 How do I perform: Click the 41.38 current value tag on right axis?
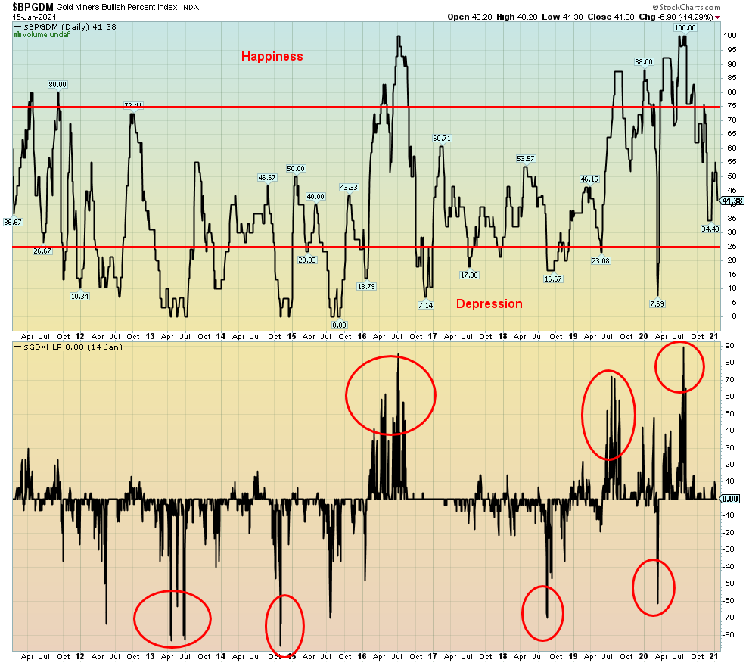(731, 201)
